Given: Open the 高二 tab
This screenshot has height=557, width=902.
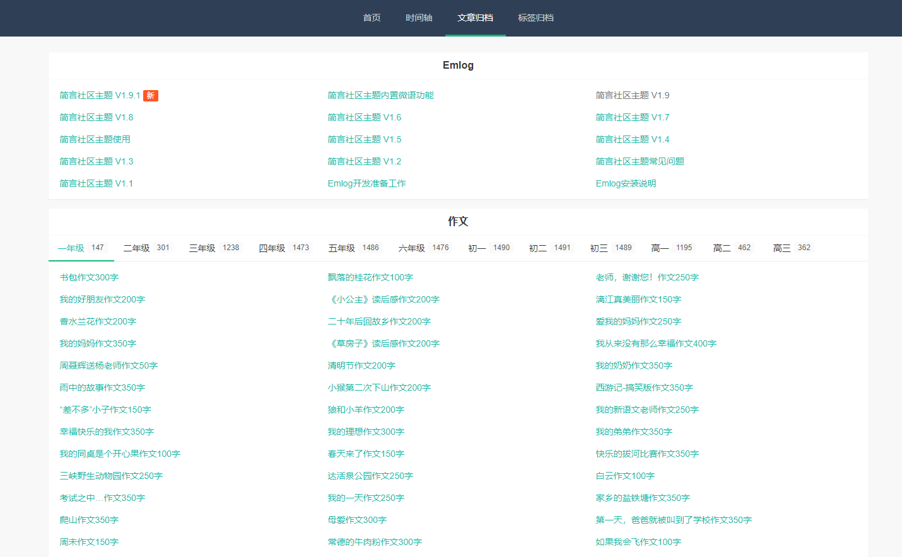Looking at the screenshot, I should click(x=732, y=248).
